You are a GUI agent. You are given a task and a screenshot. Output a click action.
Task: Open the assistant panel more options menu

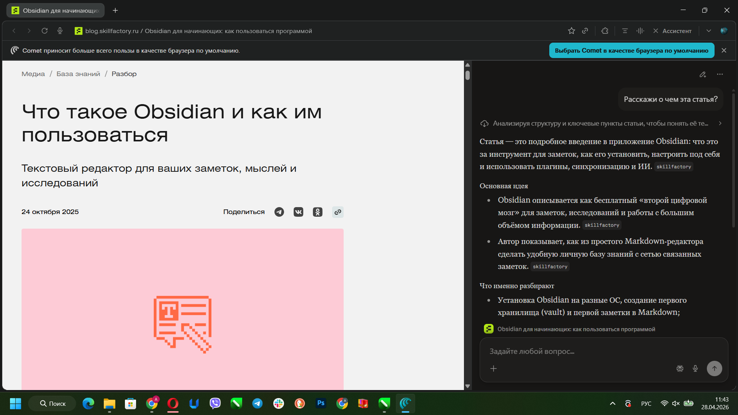720,75
